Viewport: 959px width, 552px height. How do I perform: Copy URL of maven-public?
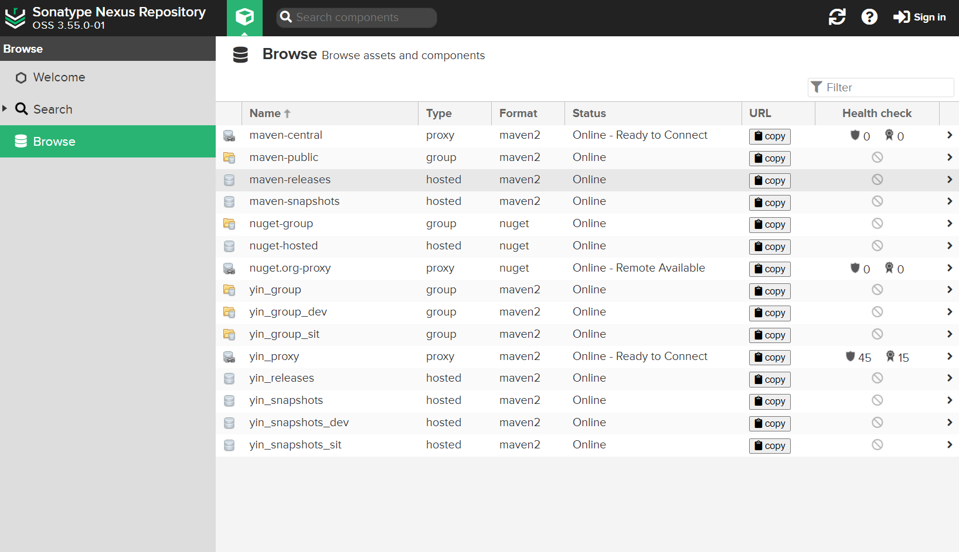click(x=770, y=159)
